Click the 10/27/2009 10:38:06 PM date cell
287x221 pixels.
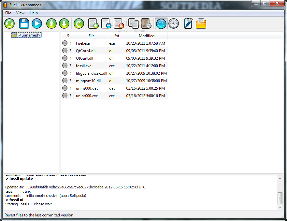146,81
